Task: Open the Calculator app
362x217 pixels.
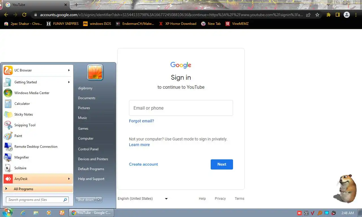Action: 38,104
